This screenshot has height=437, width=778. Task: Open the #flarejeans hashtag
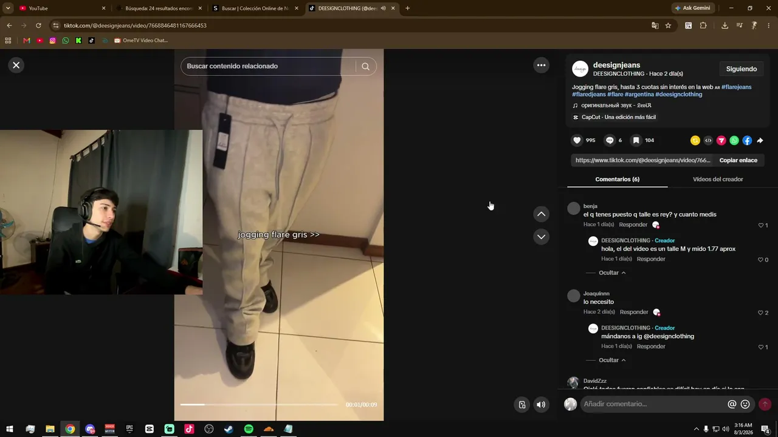coord(737,87)
